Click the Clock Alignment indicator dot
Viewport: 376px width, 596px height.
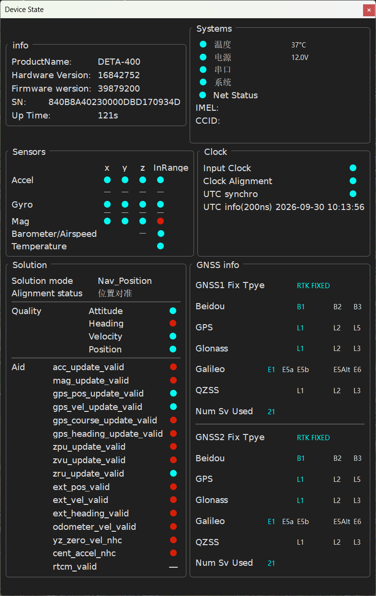click(353, 181)
